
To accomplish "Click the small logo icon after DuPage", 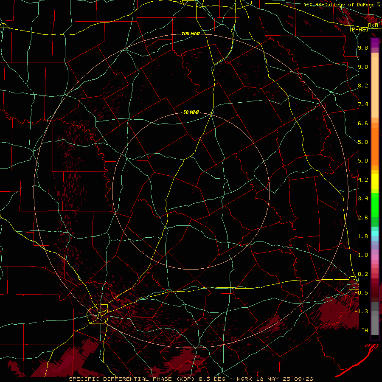I will pyautogui.click(x=378, y=5).
